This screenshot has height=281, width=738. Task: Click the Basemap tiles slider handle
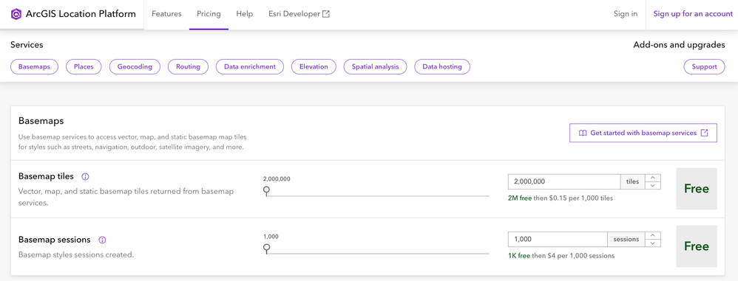click(266, 190)
